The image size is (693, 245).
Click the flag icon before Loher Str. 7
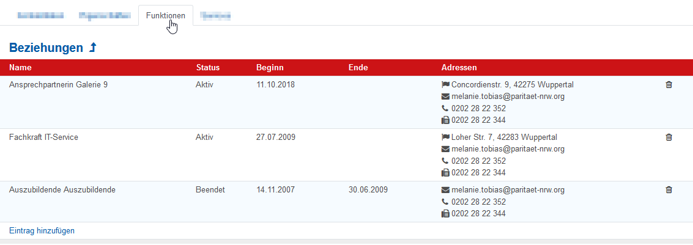(x=445, y=137)
